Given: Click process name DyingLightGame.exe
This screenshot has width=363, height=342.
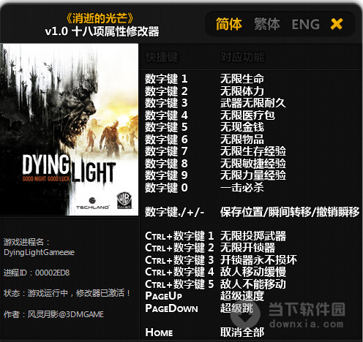Looking at the screenshot, I should click(39, 252).
